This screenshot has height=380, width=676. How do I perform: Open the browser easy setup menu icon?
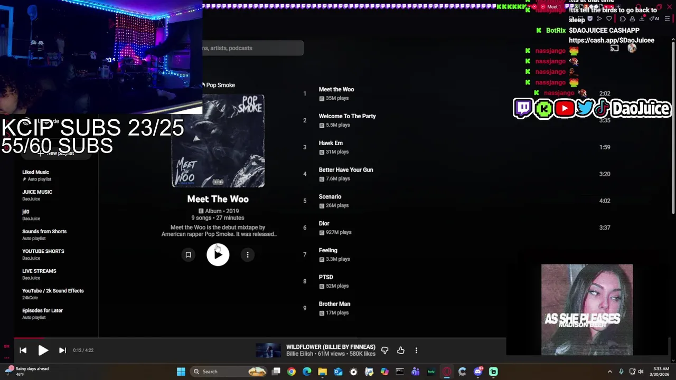click(x=668, y=18)
